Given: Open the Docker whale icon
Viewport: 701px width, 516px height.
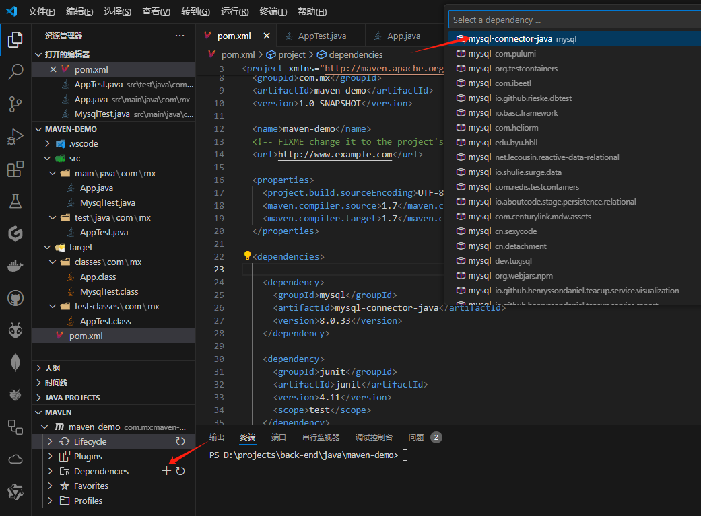Looking at the screenshot, I should 15,266.
